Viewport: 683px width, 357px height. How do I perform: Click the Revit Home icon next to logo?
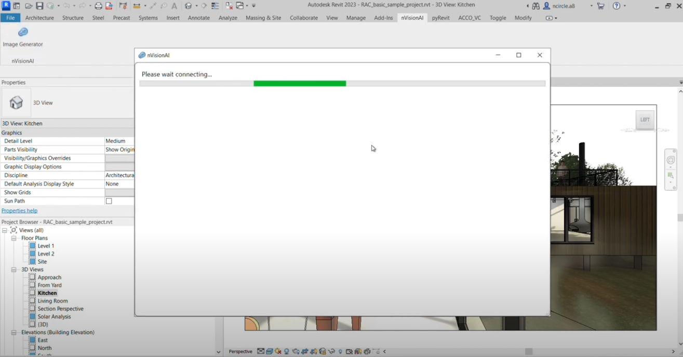point(17,6)
